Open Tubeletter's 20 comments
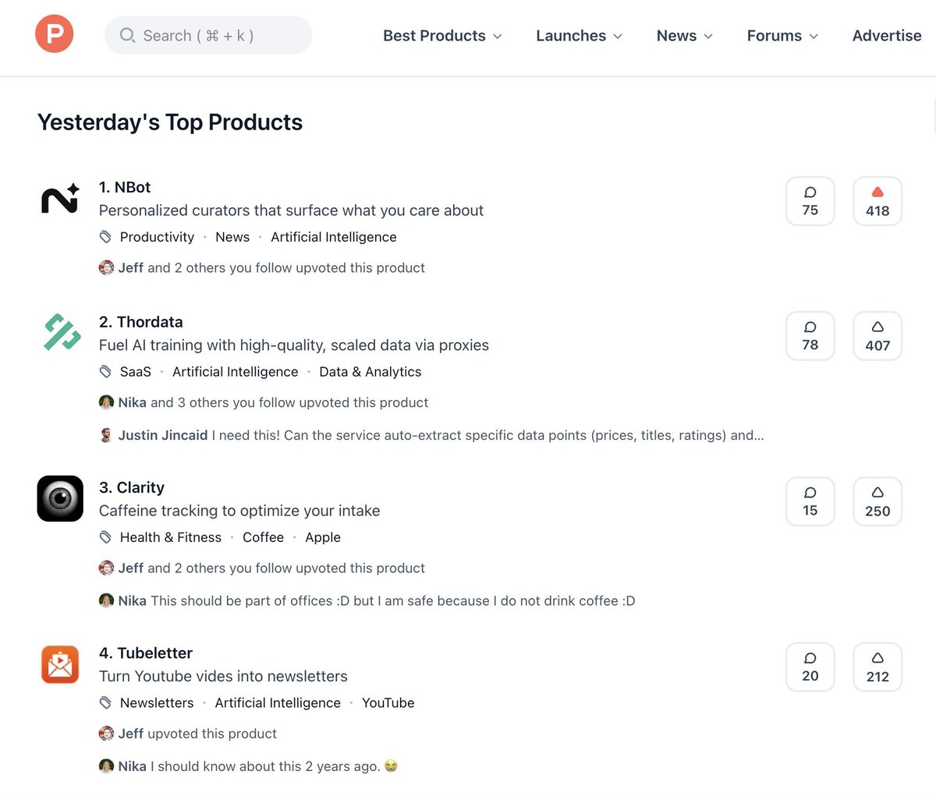Image resolution: width=936 pixels, height=796 pixels. 810,667
